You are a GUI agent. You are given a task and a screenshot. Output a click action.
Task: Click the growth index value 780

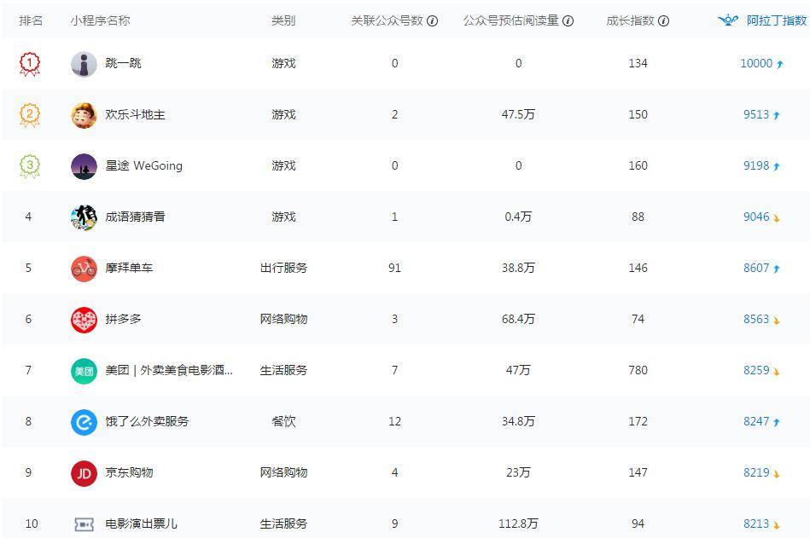tap(638, 370)
